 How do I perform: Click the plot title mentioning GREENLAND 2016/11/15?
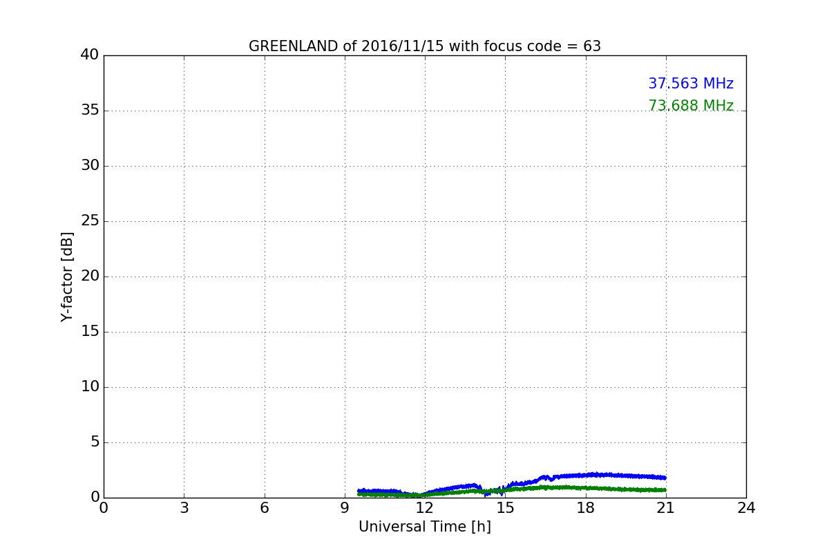coord(425,46)
